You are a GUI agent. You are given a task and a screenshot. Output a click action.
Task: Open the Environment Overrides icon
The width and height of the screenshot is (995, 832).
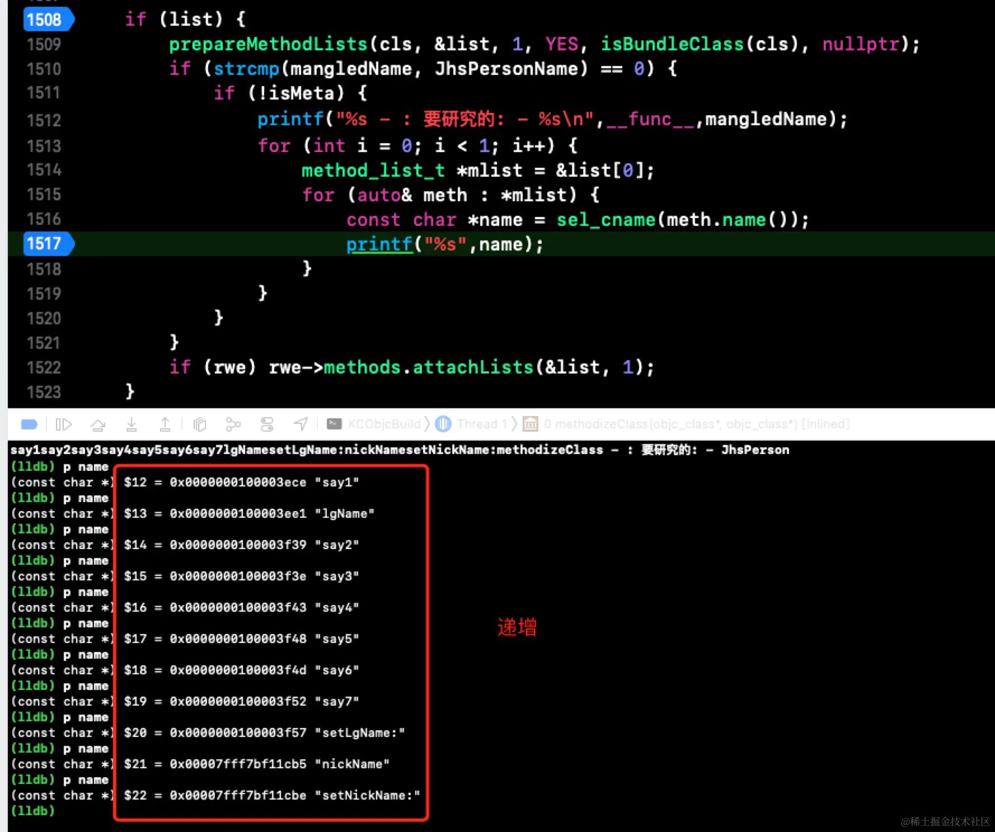[x=267, y=424]
